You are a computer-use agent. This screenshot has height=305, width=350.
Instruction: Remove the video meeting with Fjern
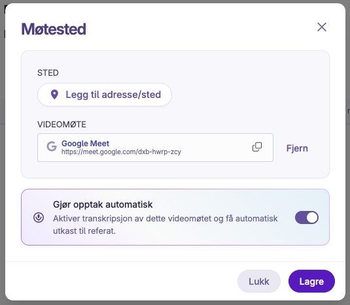[297, 148]
